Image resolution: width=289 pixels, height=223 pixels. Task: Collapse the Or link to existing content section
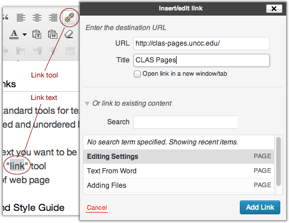coord(87,103)
